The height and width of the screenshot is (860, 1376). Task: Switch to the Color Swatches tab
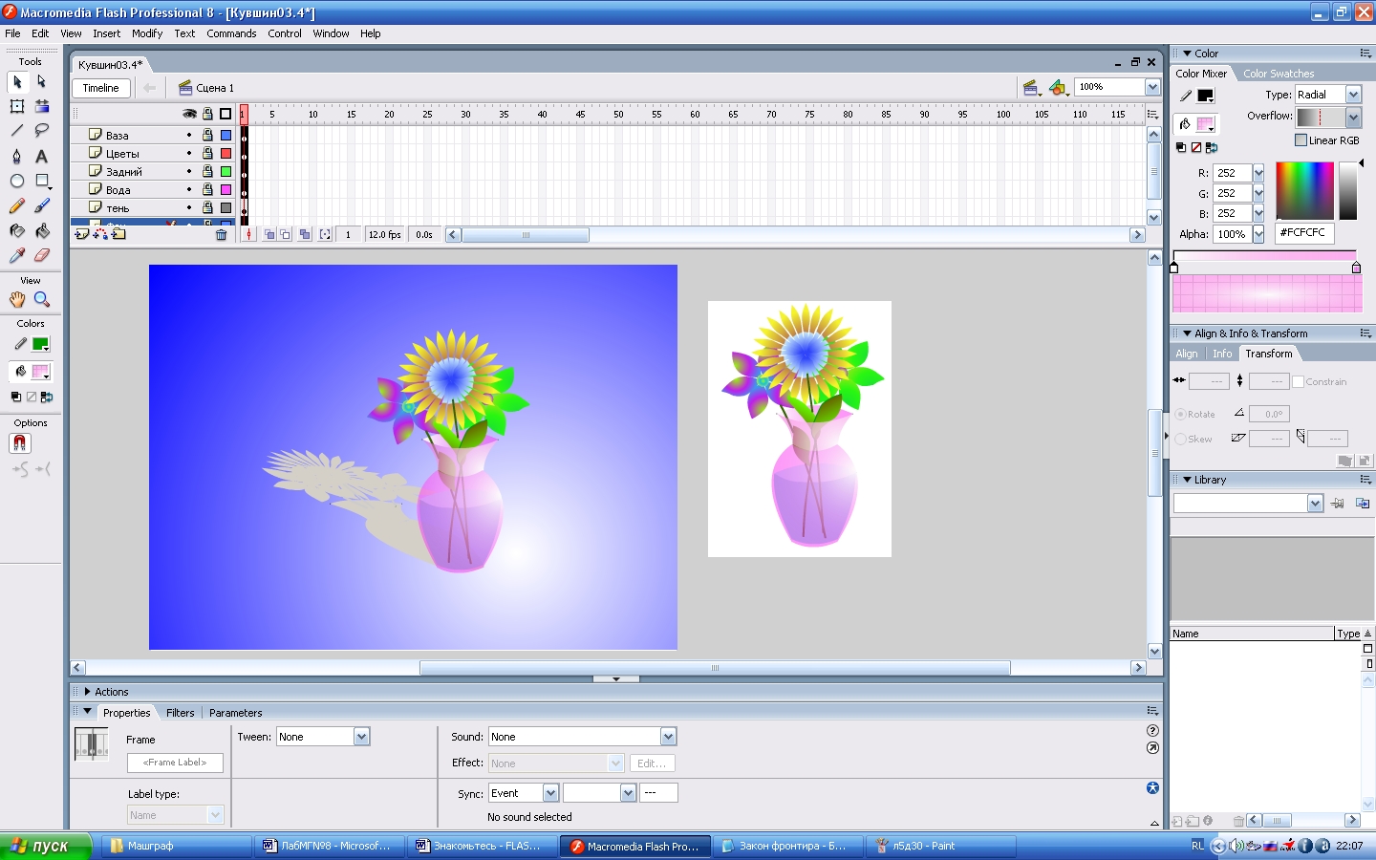1279,74
